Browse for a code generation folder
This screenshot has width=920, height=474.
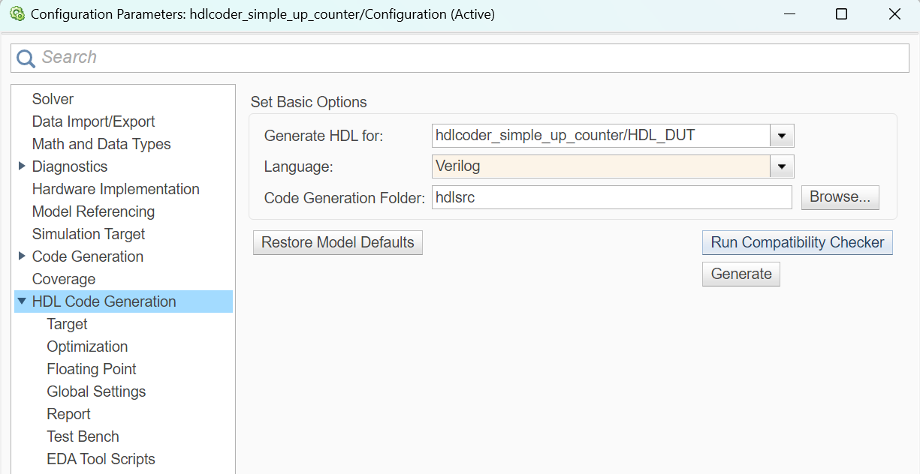coord(840,196)
